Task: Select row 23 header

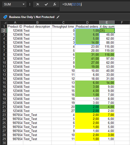Action: pos(4,115)
